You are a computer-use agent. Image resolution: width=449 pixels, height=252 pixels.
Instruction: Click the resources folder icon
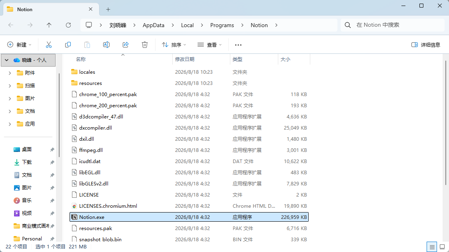74,83
